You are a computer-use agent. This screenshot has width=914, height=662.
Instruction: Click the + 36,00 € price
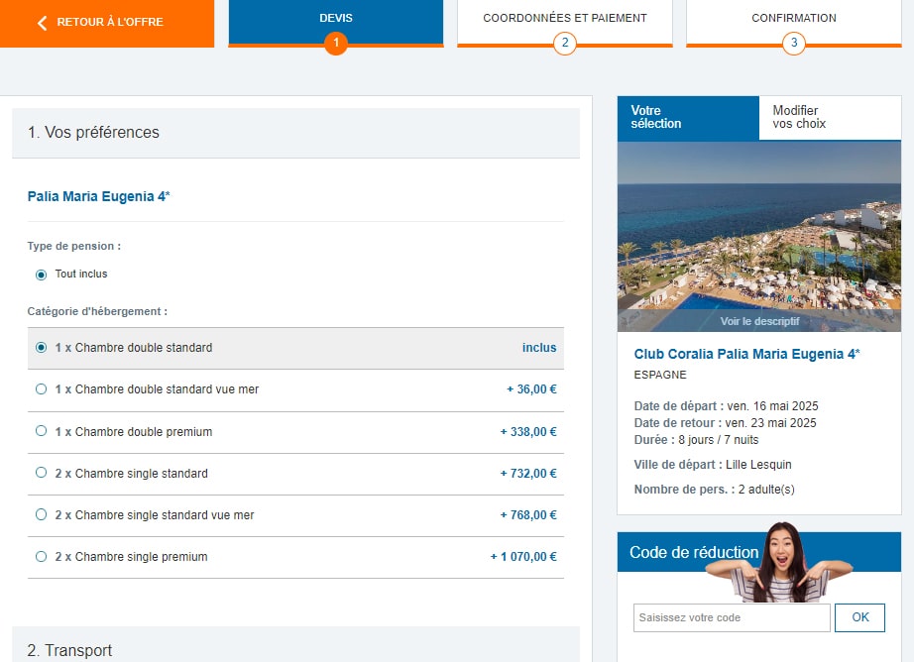(531, 389)
